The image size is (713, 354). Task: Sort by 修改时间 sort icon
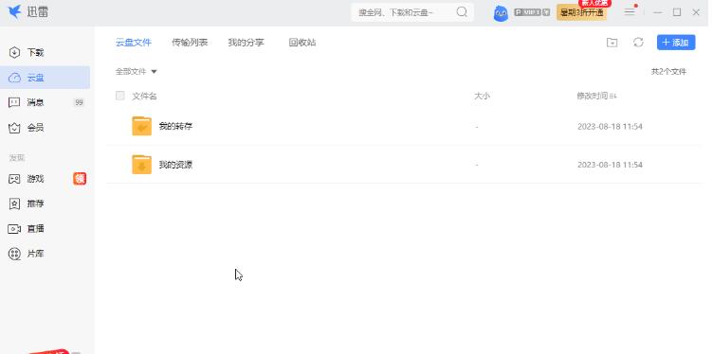tap(612, 97)
